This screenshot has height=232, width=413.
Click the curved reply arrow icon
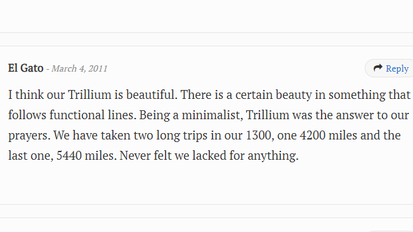coord(378,68)
